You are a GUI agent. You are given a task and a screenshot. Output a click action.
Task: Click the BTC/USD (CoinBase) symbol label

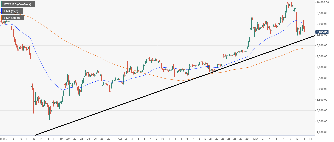click(18, 4)
